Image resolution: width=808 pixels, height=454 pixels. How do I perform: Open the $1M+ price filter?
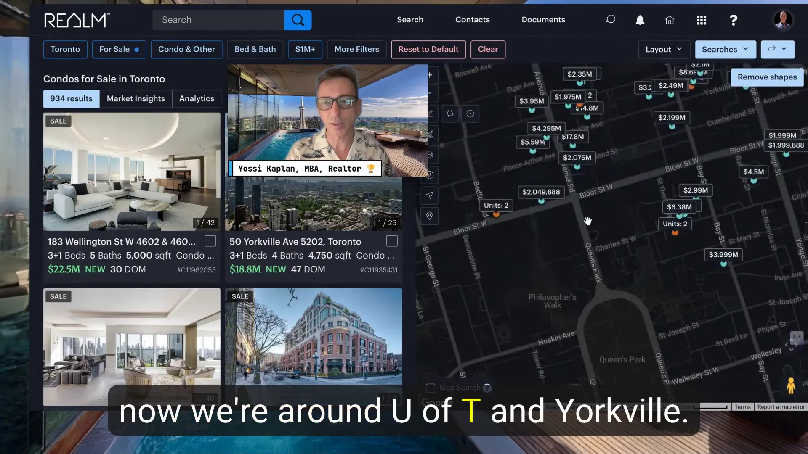305,49
